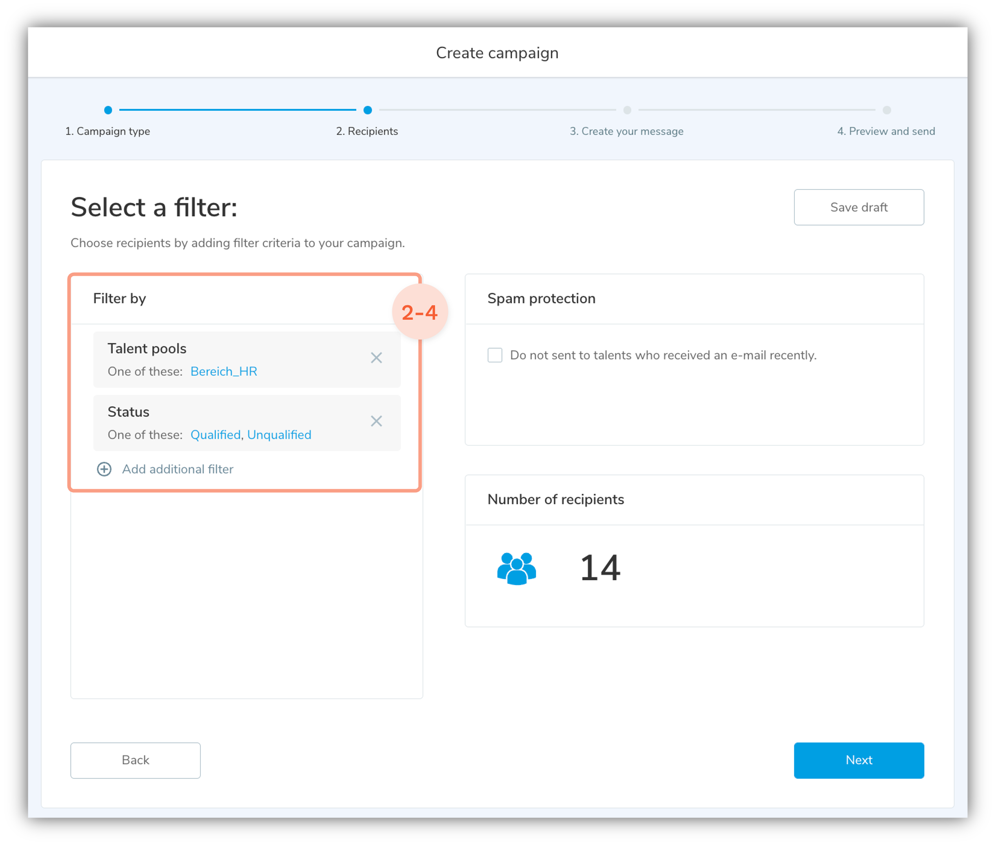The height and width of the screenshot is (845, 996).
Task: Remove the Status filter
Action: [376, 421]
